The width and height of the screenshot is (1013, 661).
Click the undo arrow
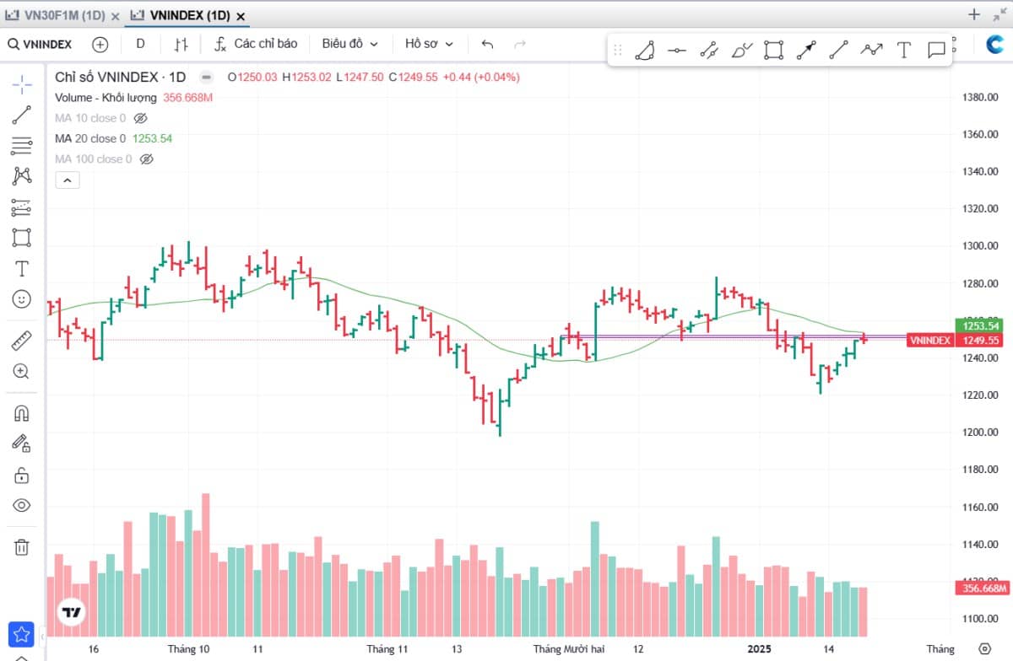coord(487,44)
